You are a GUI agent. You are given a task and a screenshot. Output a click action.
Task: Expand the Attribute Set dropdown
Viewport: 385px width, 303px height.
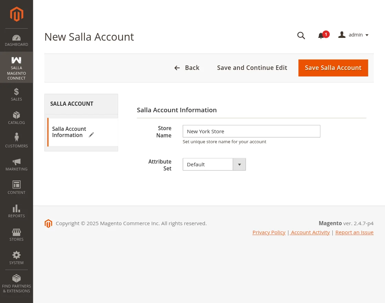click(239, 164)
